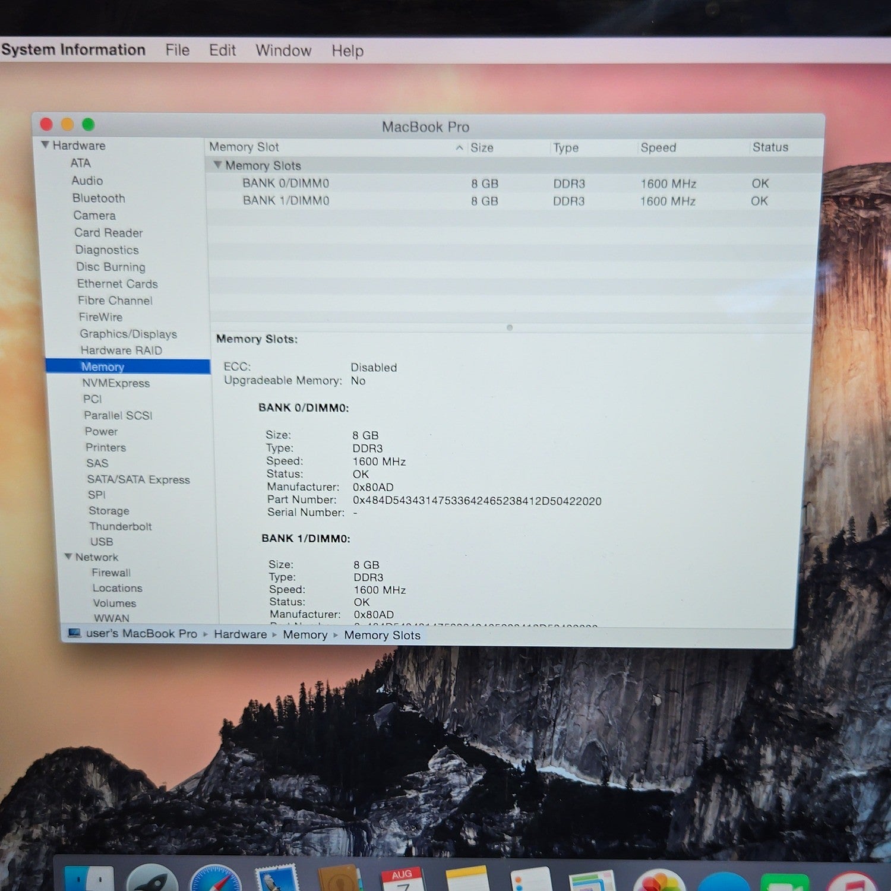891x891 pixels.
Task: Select Parallel SCSI in the sidebar
Action: tap(118, 415)
